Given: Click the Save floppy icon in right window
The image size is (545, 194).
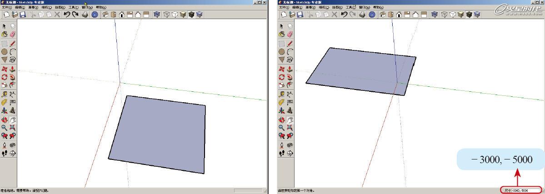Looking at the screenshot, I should click(300, 15).
